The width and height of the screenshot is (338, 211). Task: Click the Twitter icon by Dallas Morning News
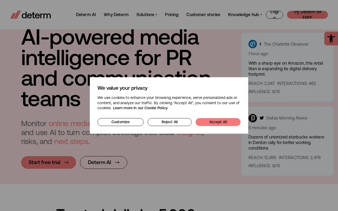pos(262,118)
